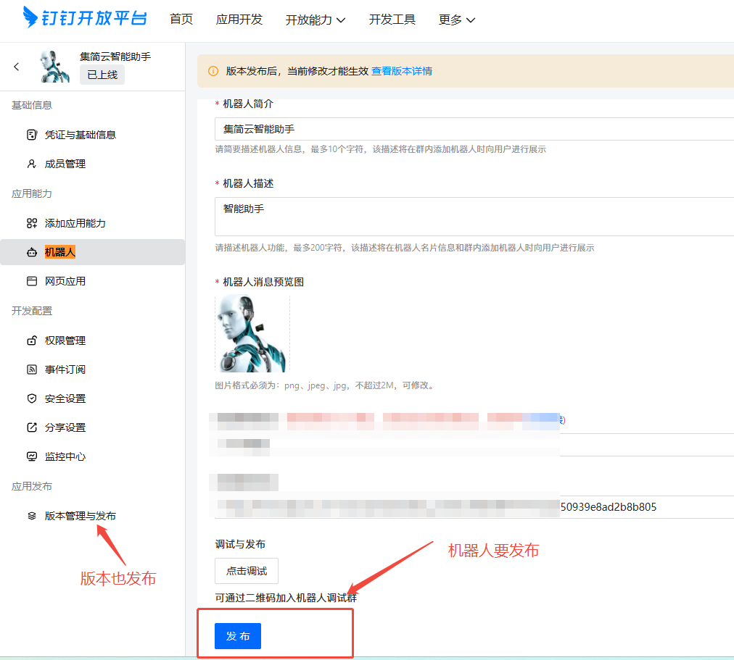The height and width of the screenshot is (660, 734).
Task: Click the 网页应用 window icon
Action: 32,281
